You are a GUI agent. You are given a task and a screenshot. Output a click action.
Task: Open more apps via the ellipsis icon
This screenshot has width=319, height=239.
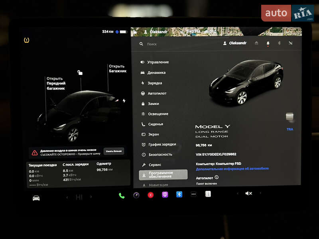point(193,194)
